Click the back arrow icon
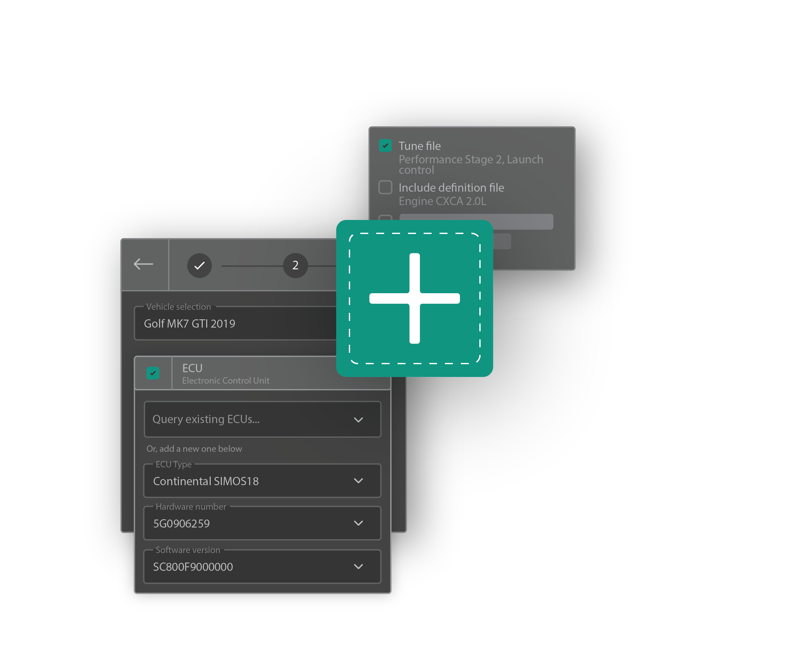 click(144, 264)
